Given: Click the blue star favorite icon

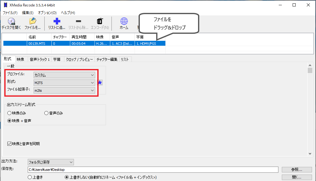Looking at the screenshot, I should [x=100, y=83].
